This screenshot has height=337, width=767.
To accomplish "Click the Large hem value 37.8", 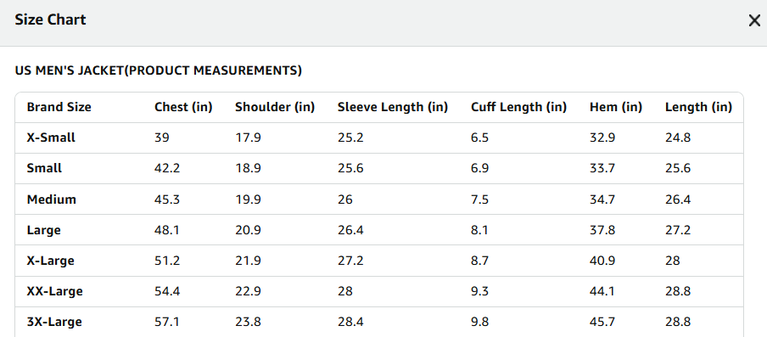I will (x=602, y=230).
